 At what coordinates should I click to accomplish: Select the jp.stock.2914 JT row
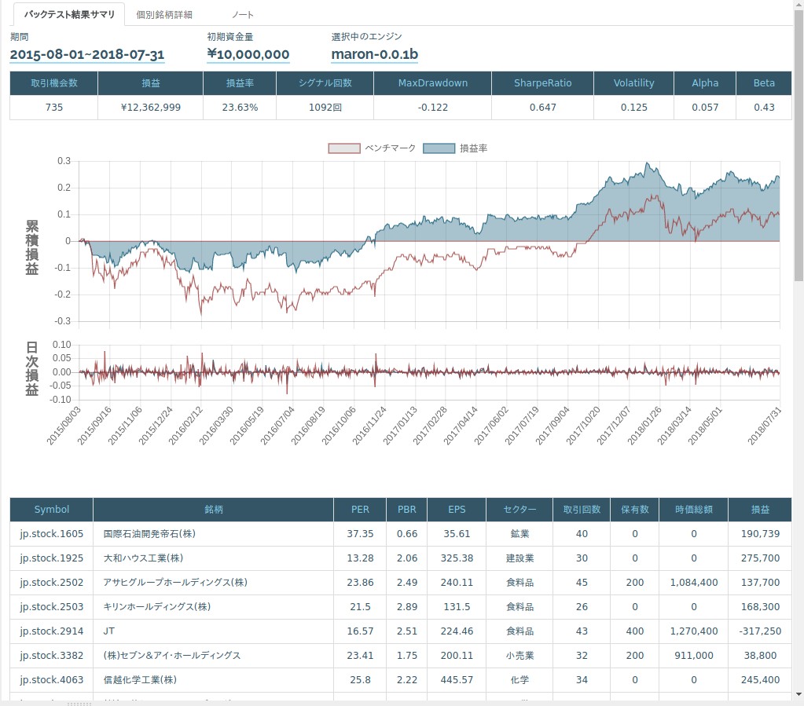click(52, 631)
